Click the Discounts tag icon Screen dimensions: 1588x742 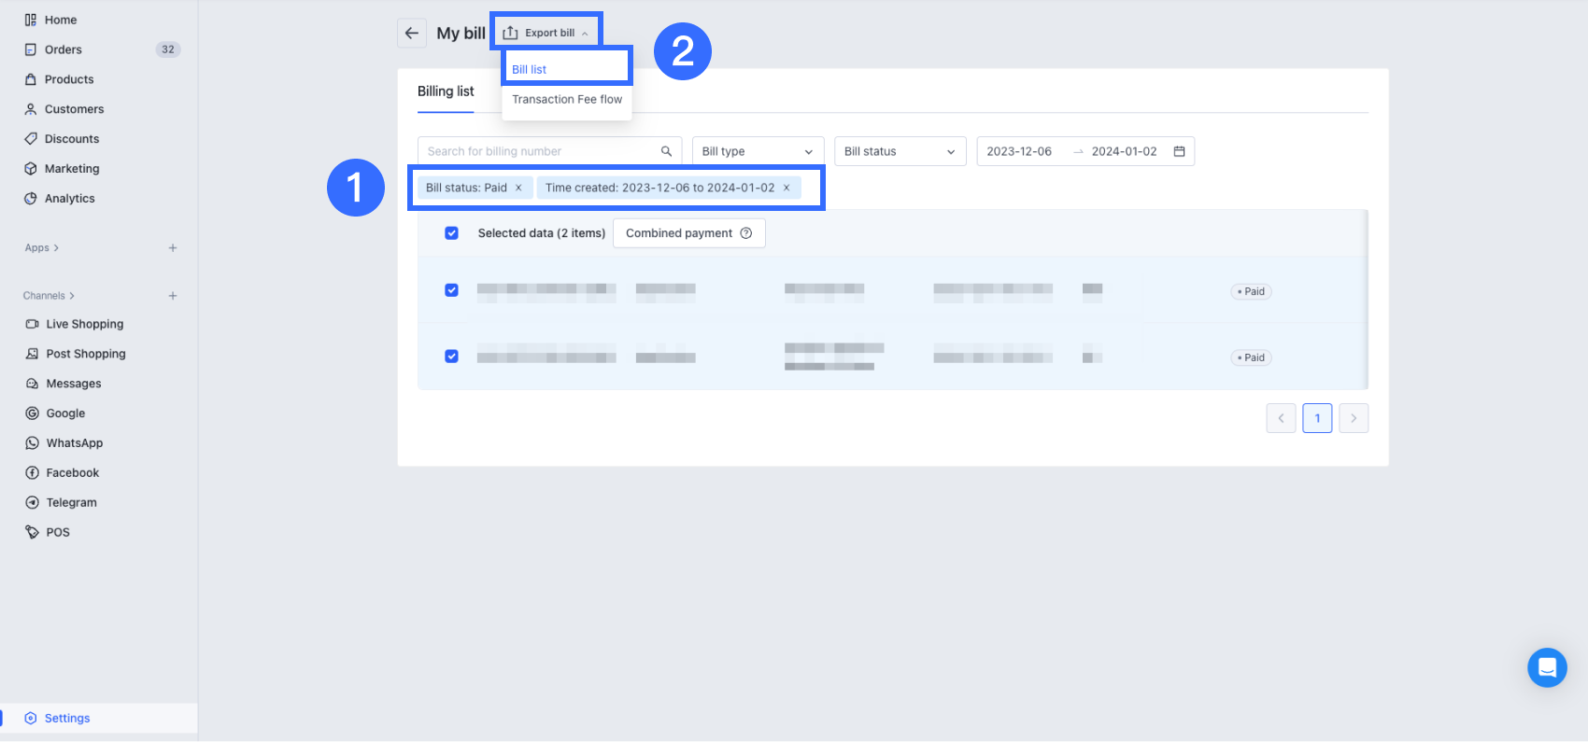pyautogui.click(x=31, y=139)
